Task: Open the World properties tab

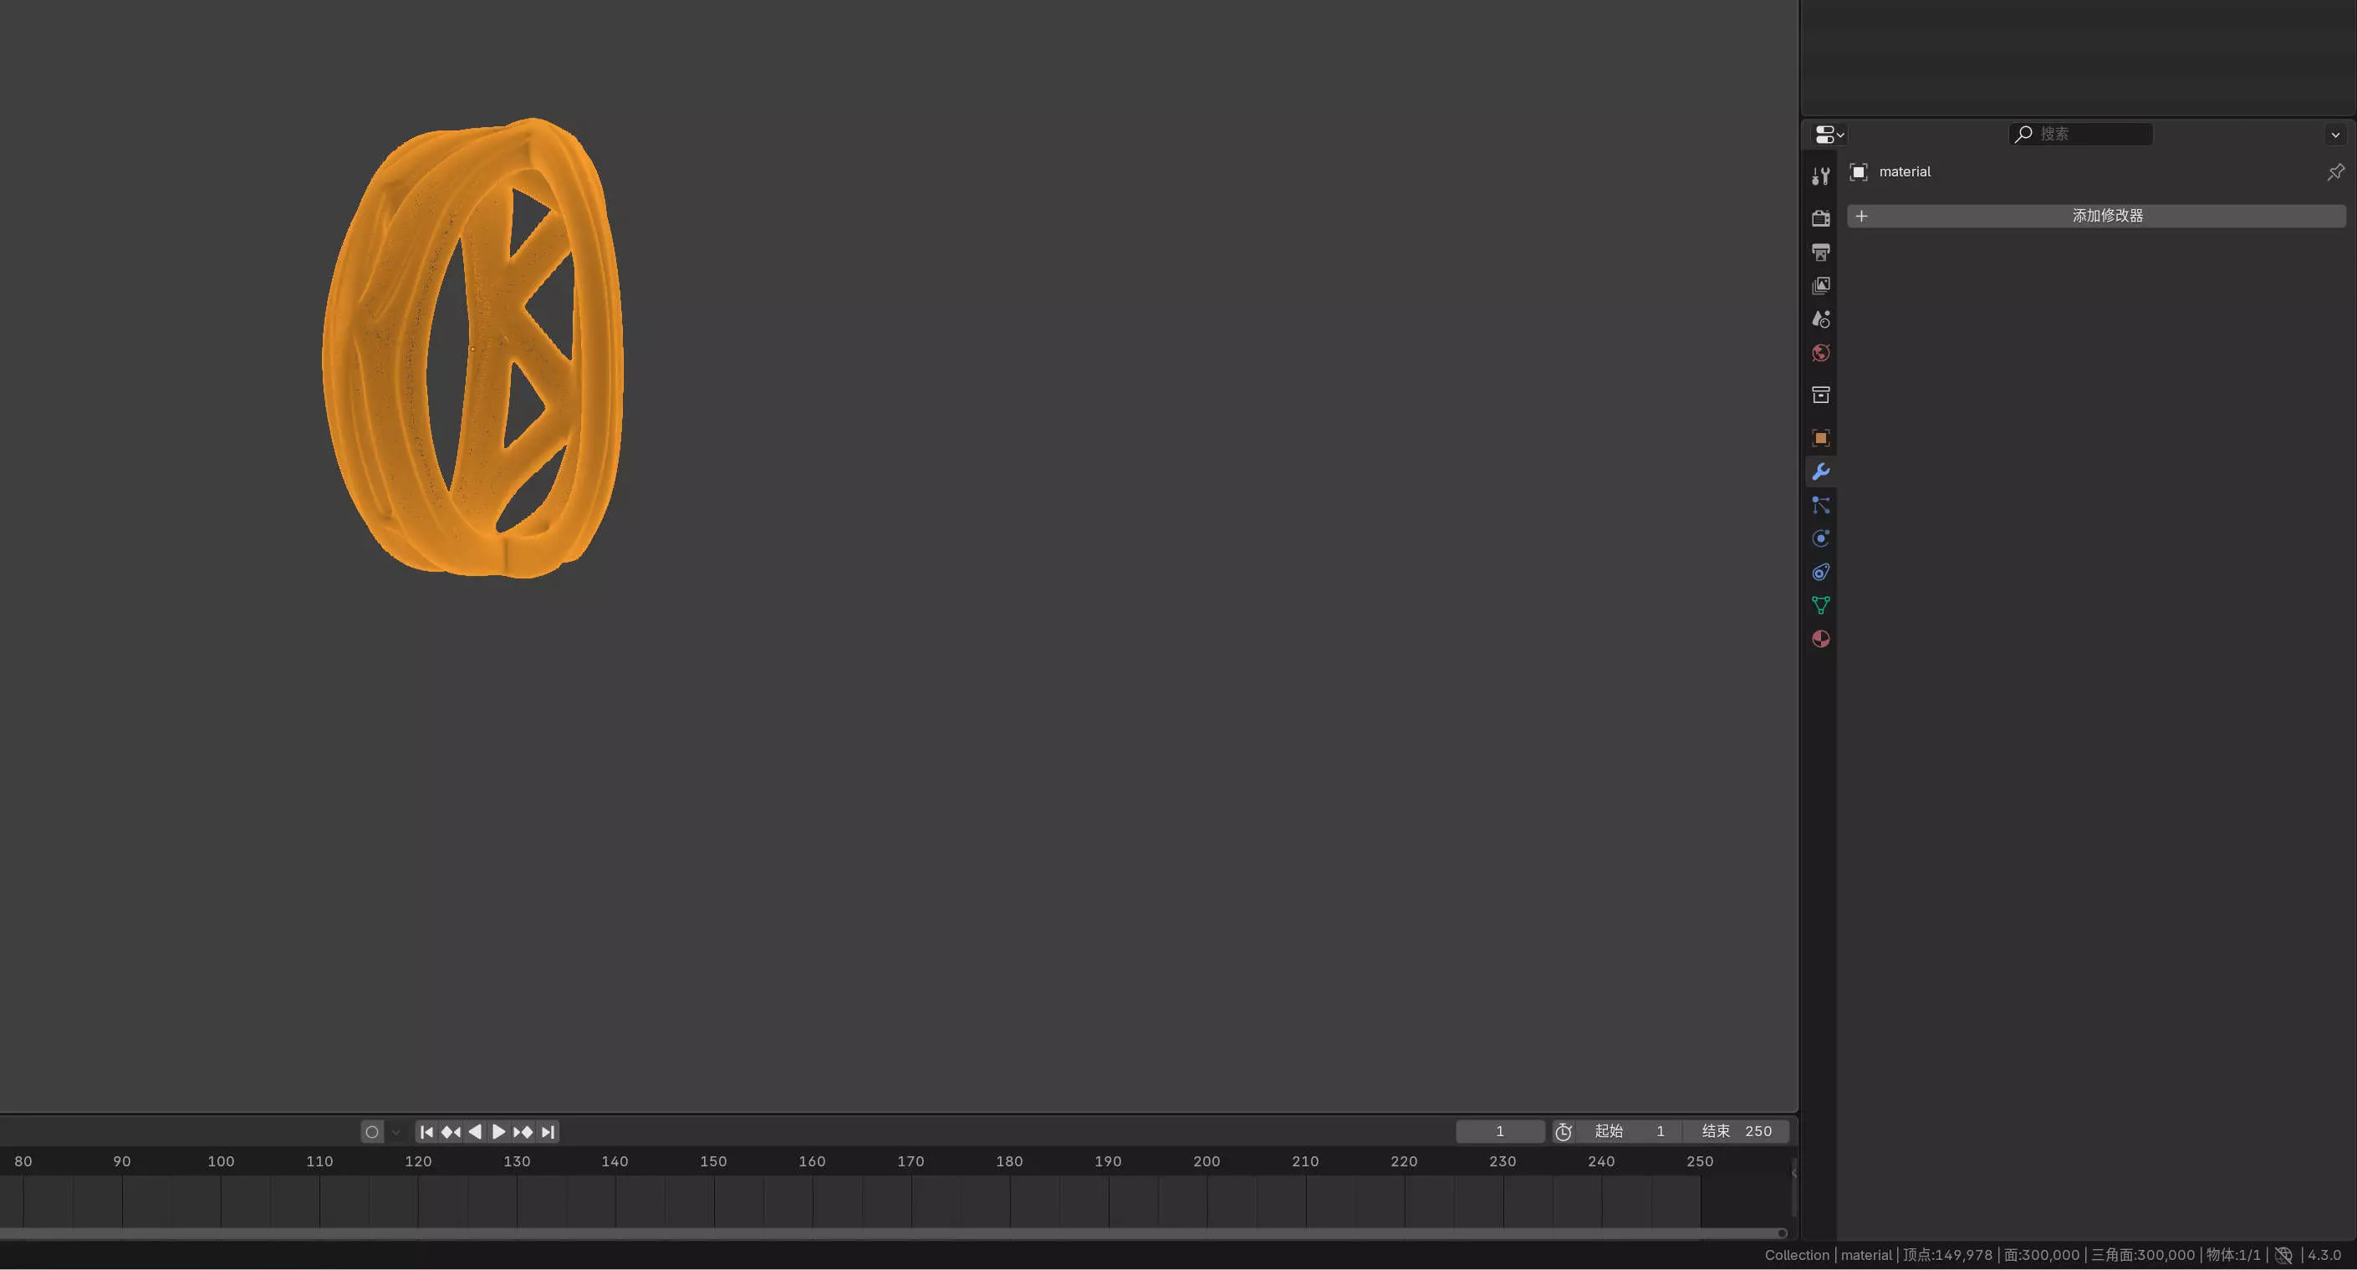Action: pos(1821,353)
